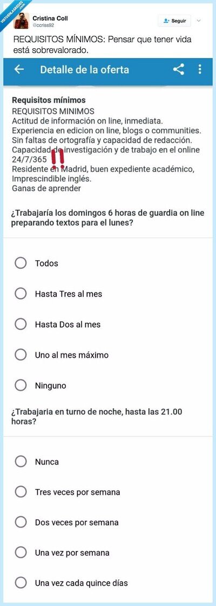Expand the chevron next to Seguir

click(199, 21)
